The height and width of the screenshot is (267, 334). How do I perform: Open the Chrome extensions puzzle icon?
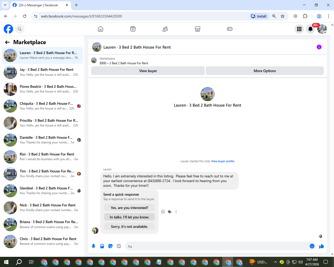pos(305,16)
